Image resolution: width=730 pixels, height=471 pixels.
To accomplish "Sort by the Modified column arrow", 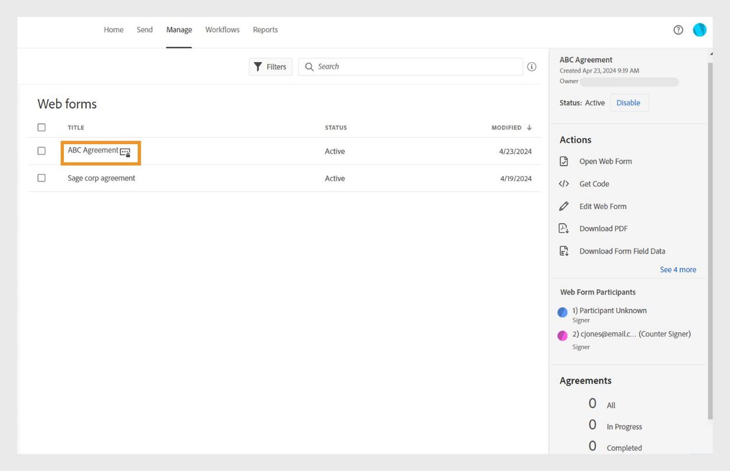I will (x=529, y=128).
